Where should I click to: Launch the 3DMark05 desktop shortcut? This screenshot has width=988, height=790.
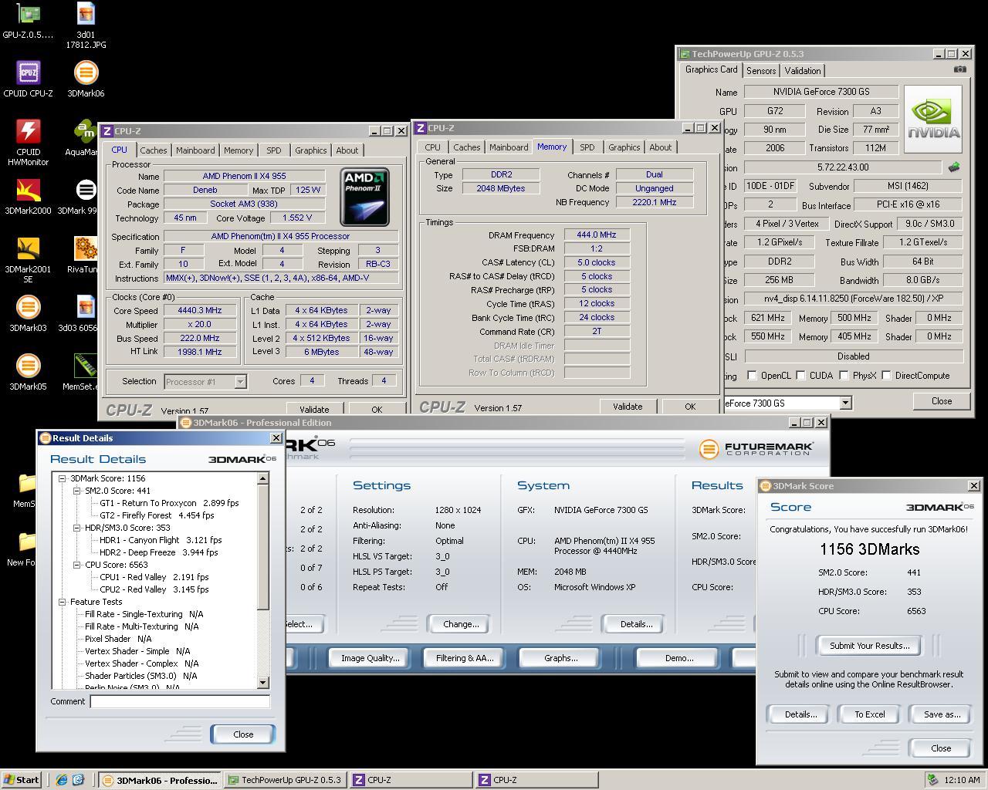click(x=28, y=366)
